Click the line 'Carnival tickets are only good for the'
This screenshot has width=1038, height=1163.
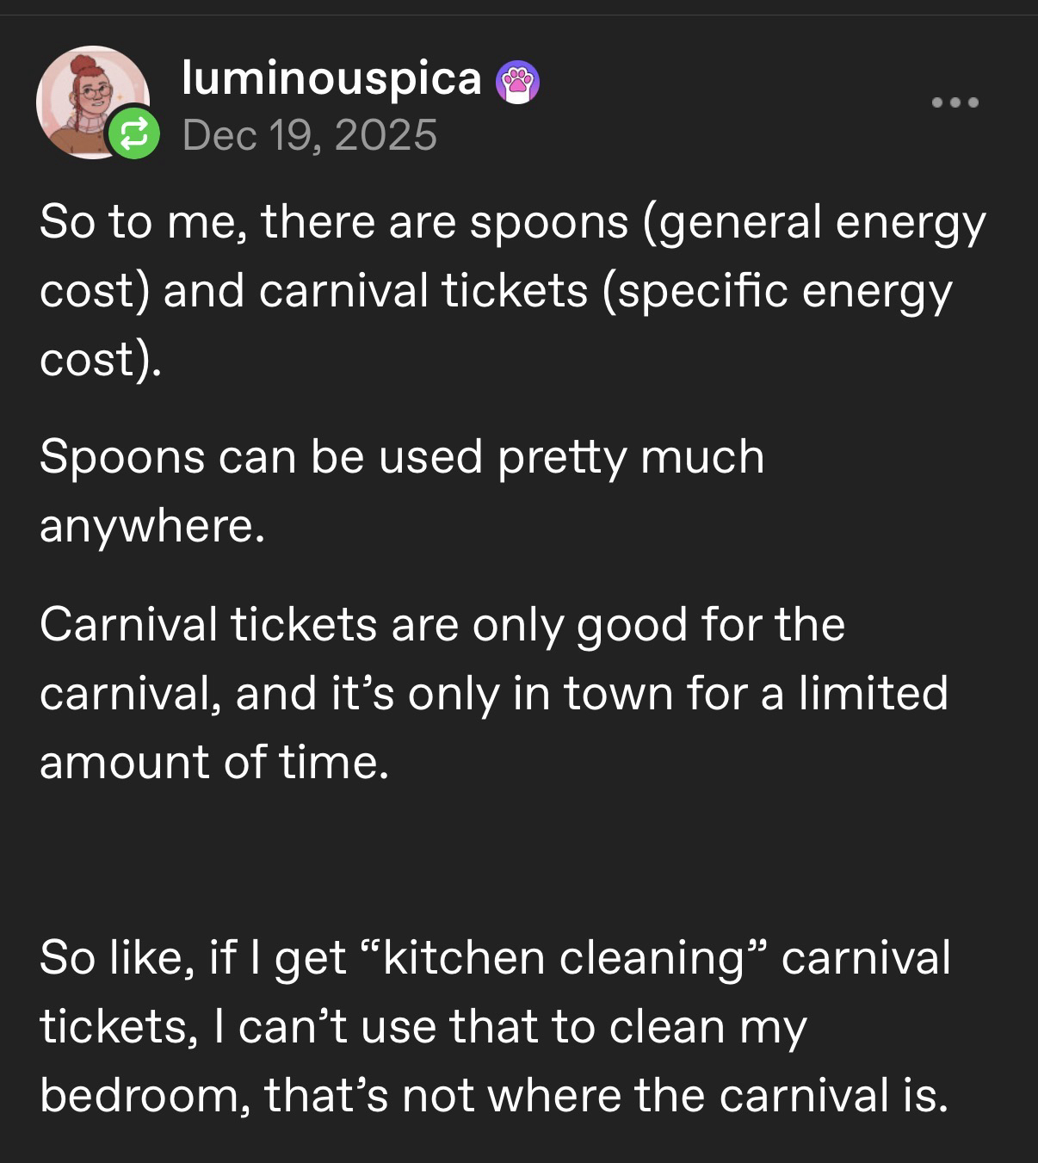click(x=442, y=624)
